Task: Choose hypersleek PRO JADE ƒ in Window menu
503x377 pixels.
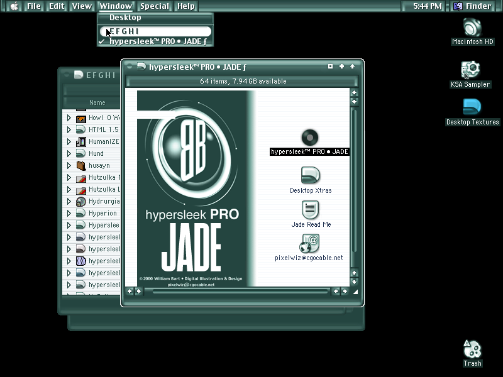Action: coord(155,41)
